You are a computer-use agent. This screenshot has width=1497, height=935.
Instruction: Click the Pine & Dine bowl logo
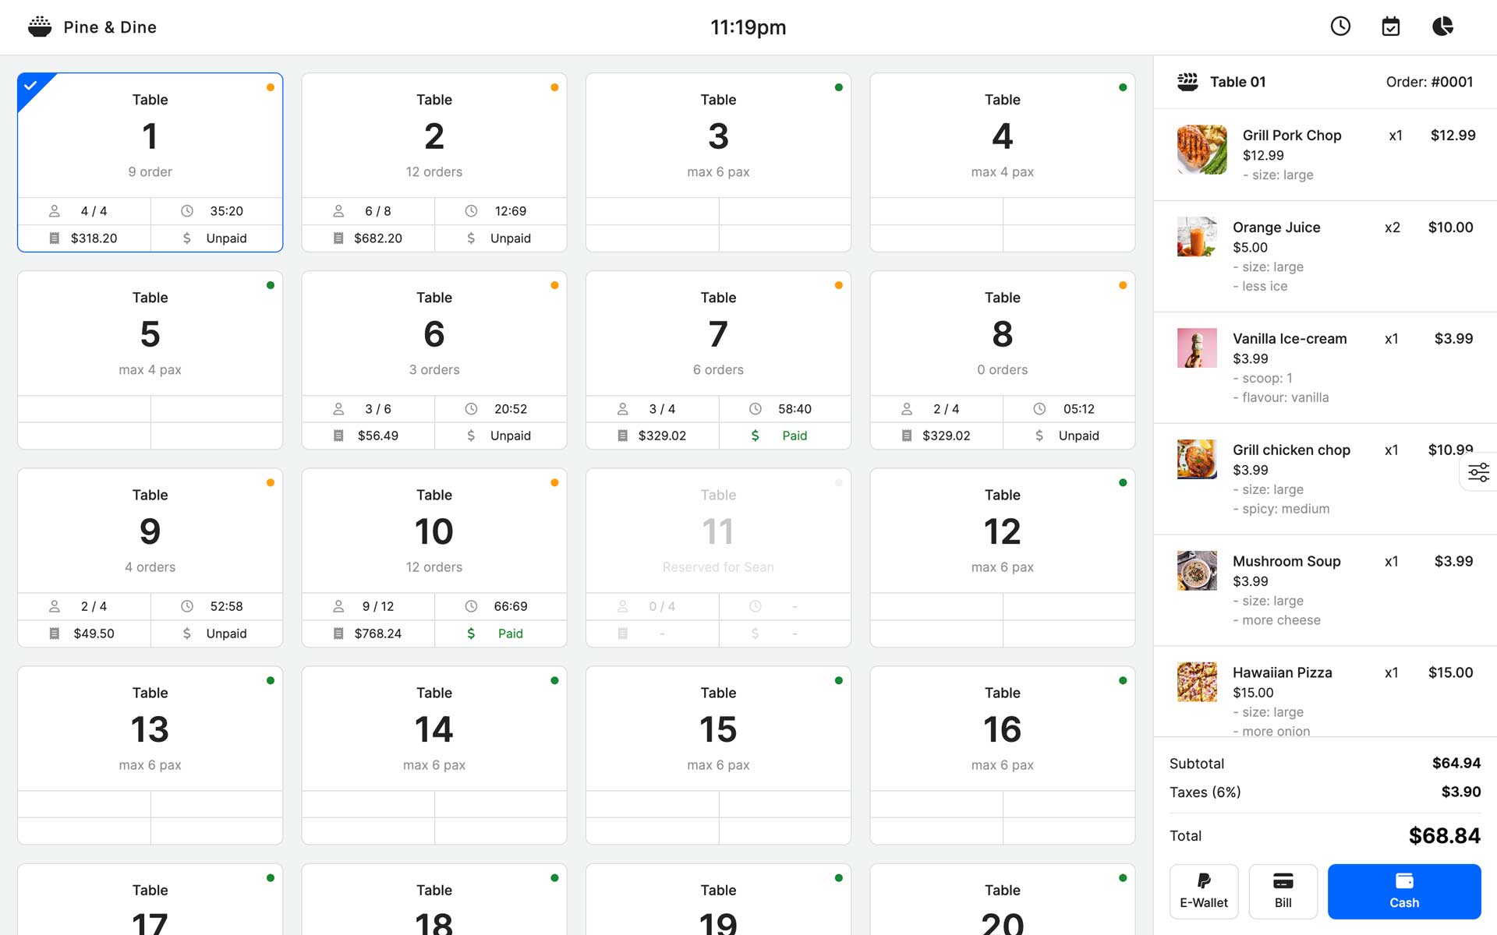(40, 27)
